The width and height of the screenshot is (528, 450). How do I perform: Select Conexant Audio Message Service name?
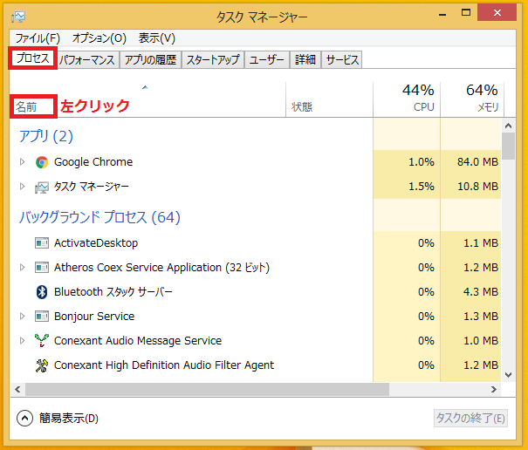(x=138, y=341)
